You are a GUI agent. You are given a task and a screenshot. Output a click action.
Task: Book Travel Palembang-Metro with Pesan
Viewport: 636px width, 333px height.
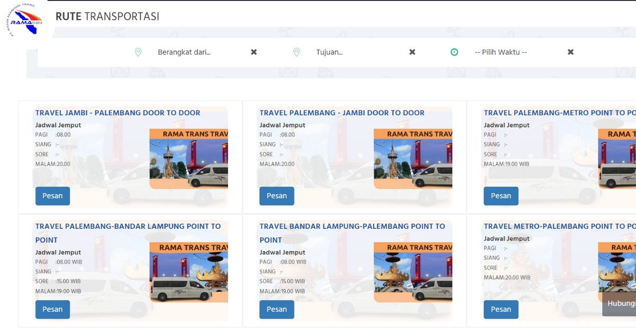501,196
